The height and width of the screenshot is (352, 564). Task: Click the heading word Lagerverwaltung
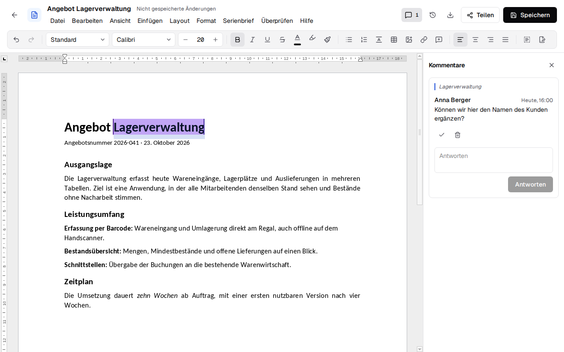click(159, 127)
